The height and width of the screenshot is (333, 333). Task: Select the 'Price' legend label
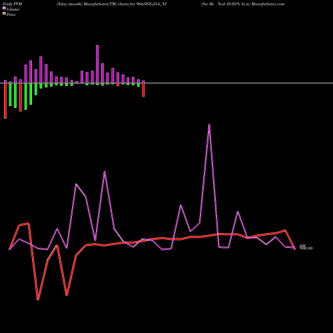pyautogui.click(x=11, y=15)
